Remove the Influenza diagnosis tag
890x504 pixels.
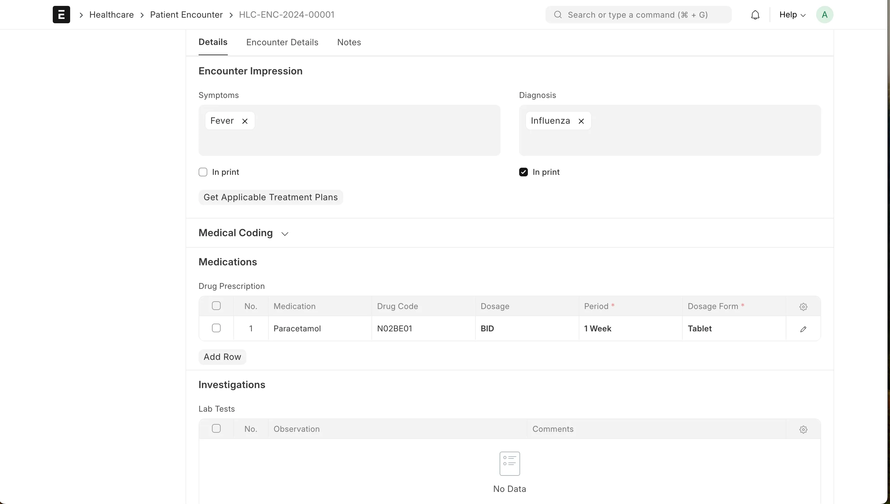coord(581,121)
